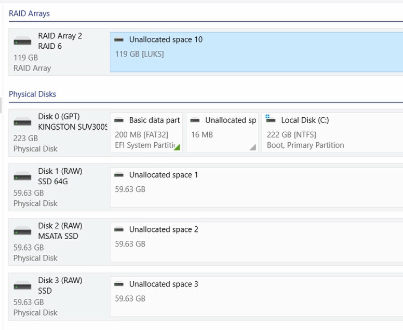
Task: Click the Unallocated space 10 small drive icon
Action: (119, 39)
